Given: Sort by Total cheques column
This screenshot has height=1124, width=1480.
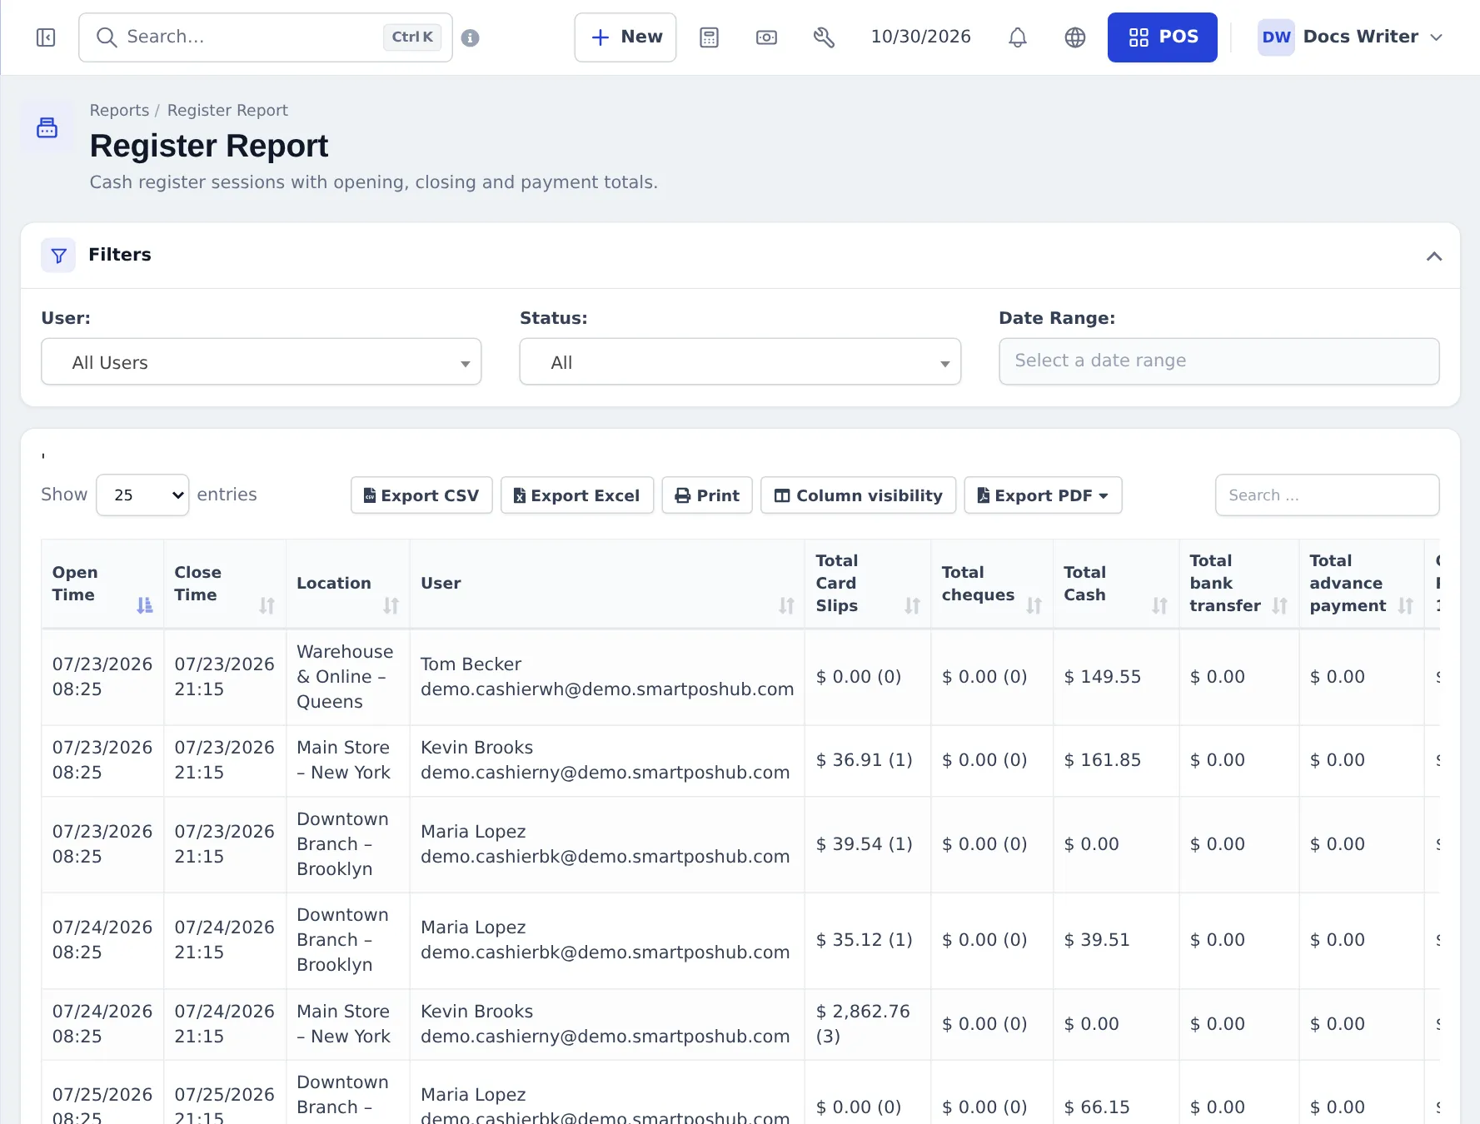Looking at the screenshot, I should point(992,584).
